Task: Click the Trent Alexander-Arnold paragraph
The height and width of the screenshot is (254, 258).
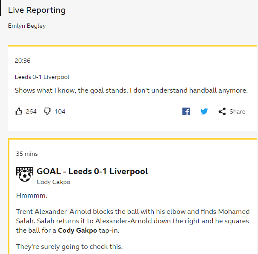Action: [x=133, y=221]
